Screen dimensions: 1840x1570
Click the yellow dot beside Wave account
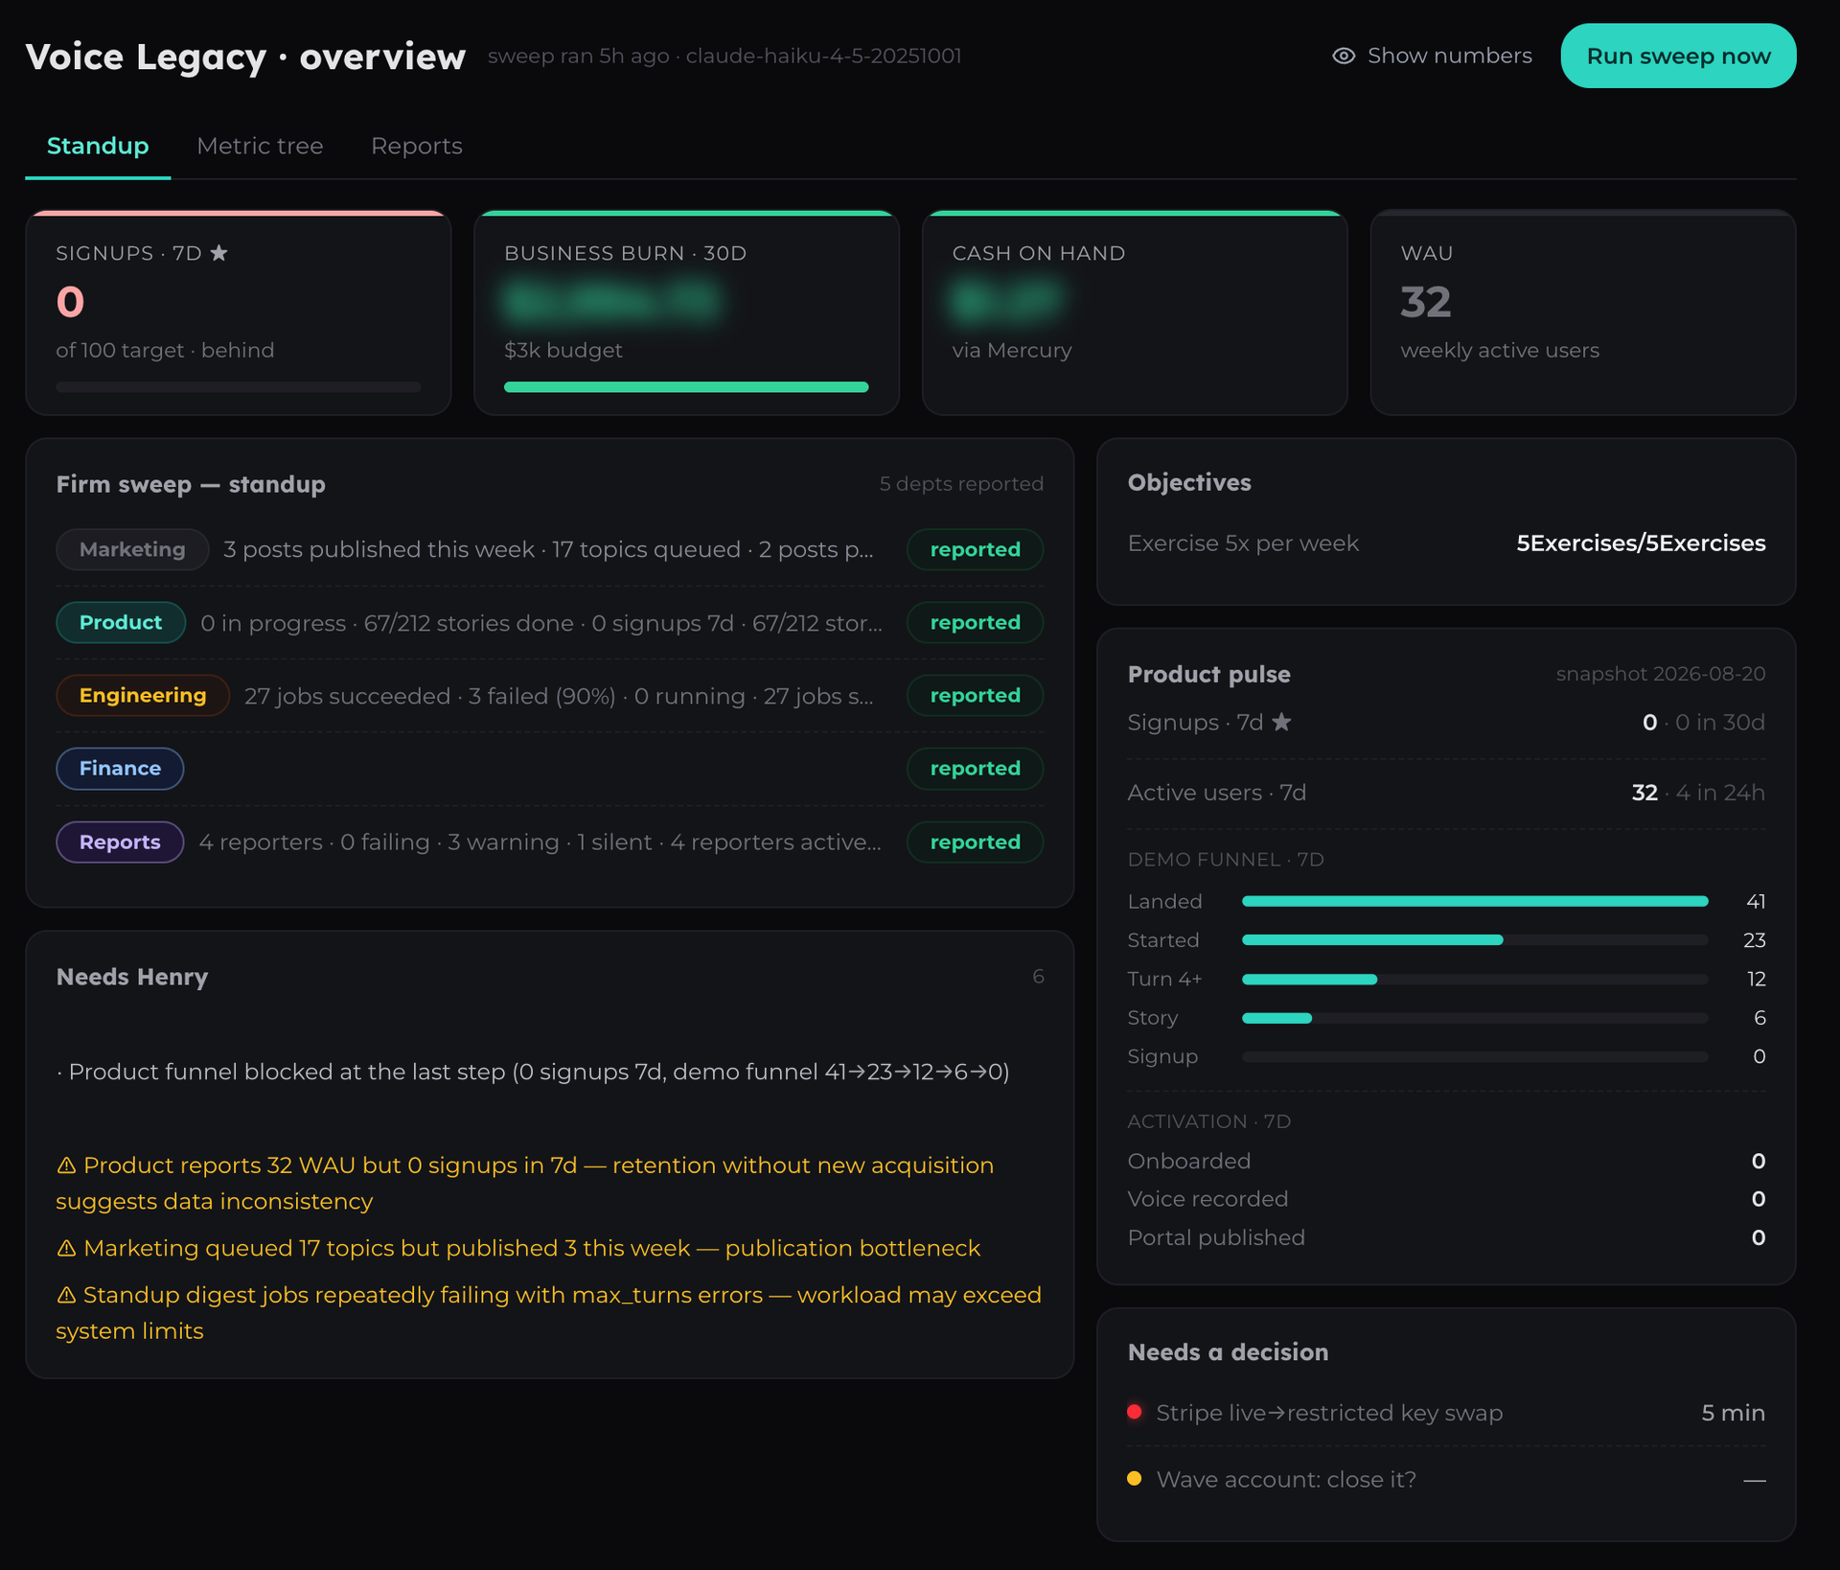[1135, 1478]
